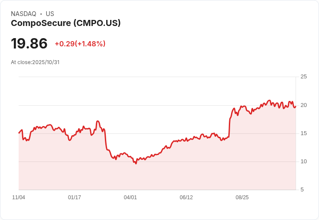Click the 5 price axis label
The height and width of the screenshot is (220, 319).
302,190
